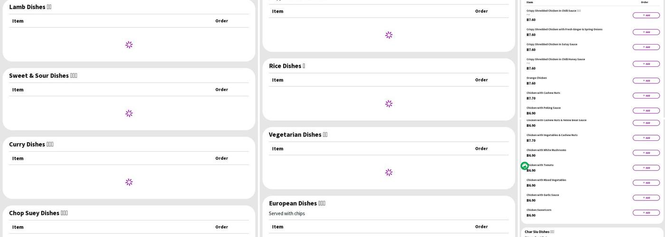Select the Sweet & Sour Dishes heading

[x=43, y=76]
